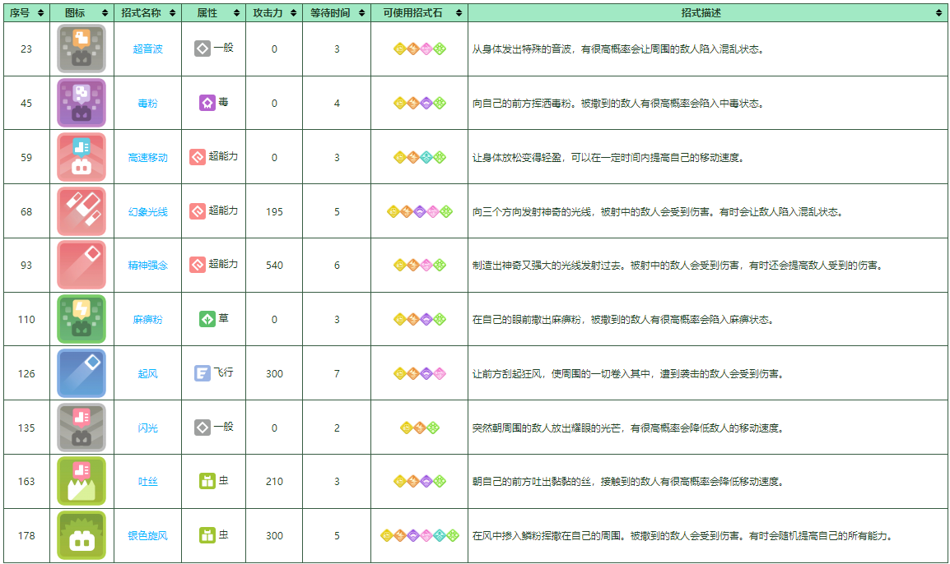Select description text of 高速移动 move

coord(608,158)
